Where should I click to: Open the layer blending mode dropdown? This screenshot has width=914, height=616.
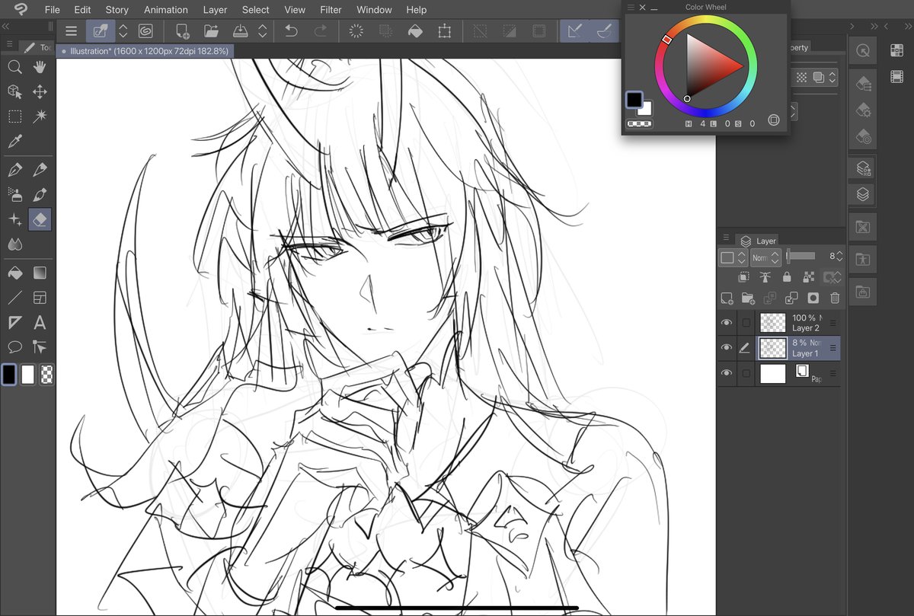[764, 257]
